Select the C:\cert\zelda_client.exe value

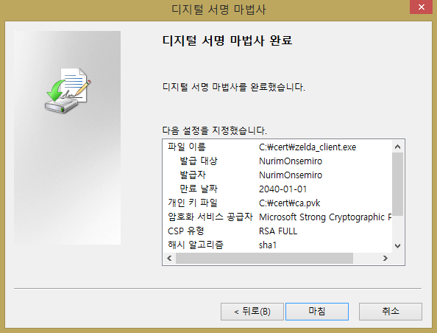click(308, 147)
